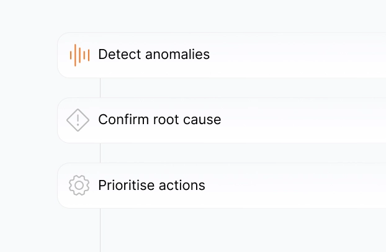Select the "Confirm root cause" label
This screenshot has height=252, width=386.
coord(159,119)
